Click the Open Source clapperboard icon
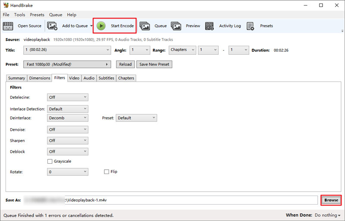This screenshot has width=345, height=221. tap(8, 26)
